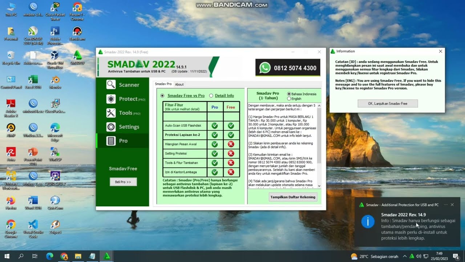Viewport: 465px width, 262px height.
Task: Click the AIMP desktop icon
Action: (11, 130)
